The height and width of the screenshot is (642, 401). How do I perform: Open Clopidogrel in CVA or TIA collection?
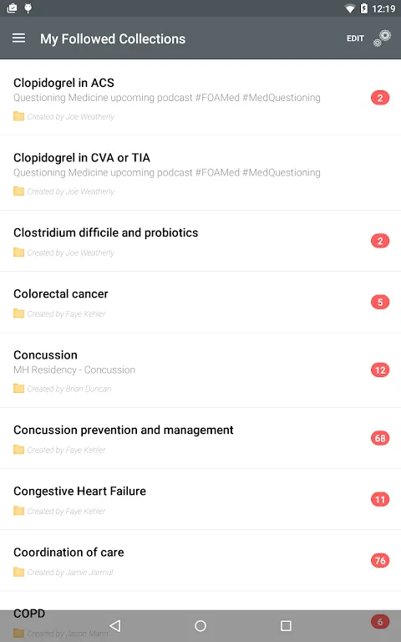coord(200,173)
